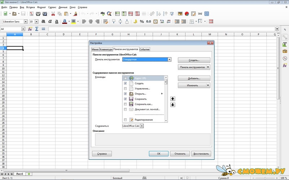Click the move command up arrow button

coord(173,99)
